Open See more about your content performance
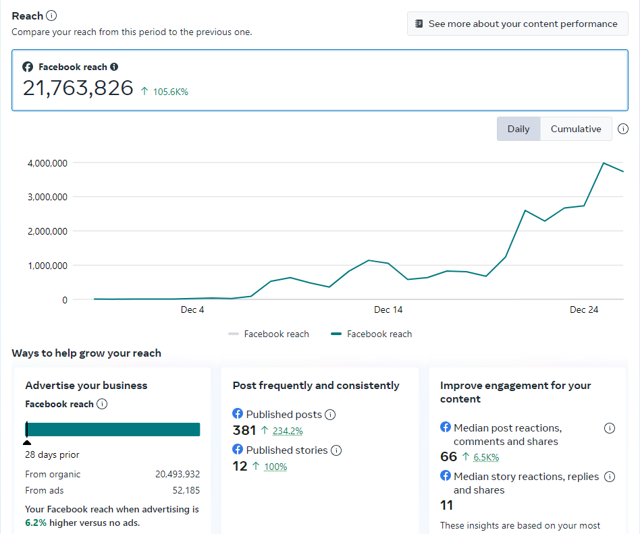 point(518,24)
